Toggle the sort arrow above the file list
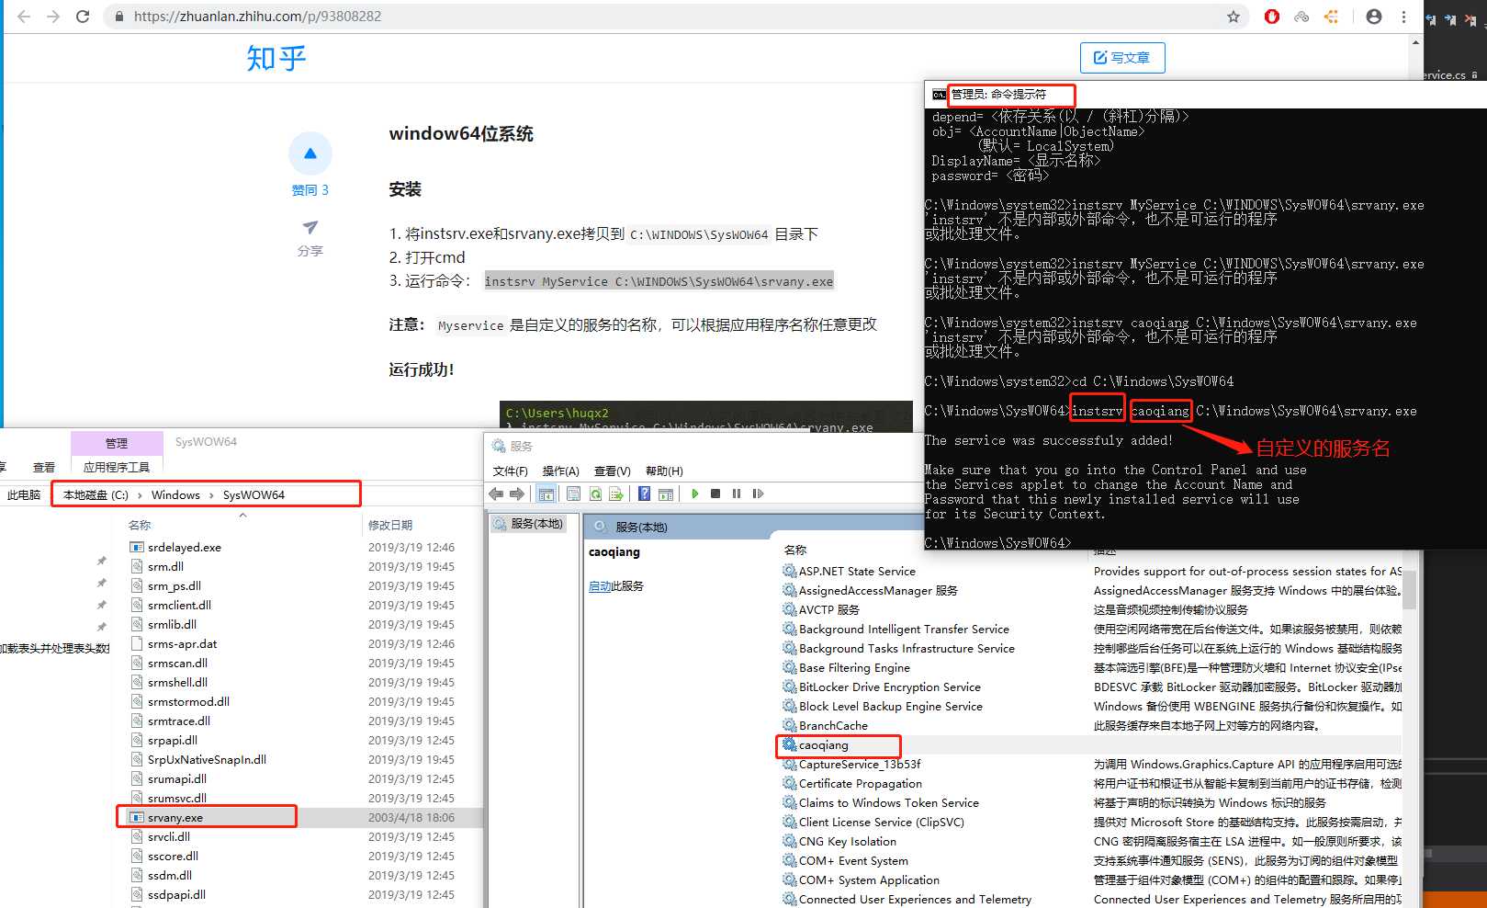The width and height of the screenshot is (1487, 908). click(x=242, y=516)
